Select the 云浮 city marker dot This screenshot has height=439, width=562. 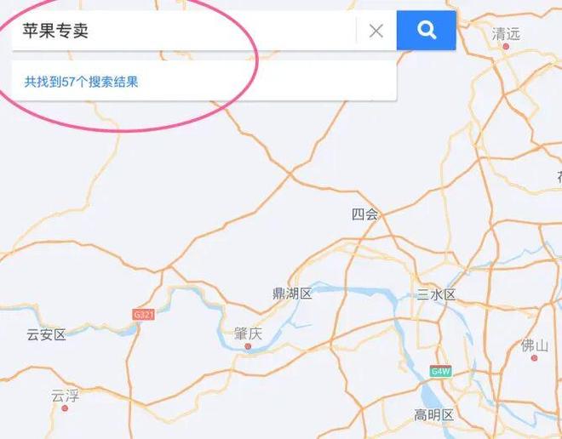[65, 408]
